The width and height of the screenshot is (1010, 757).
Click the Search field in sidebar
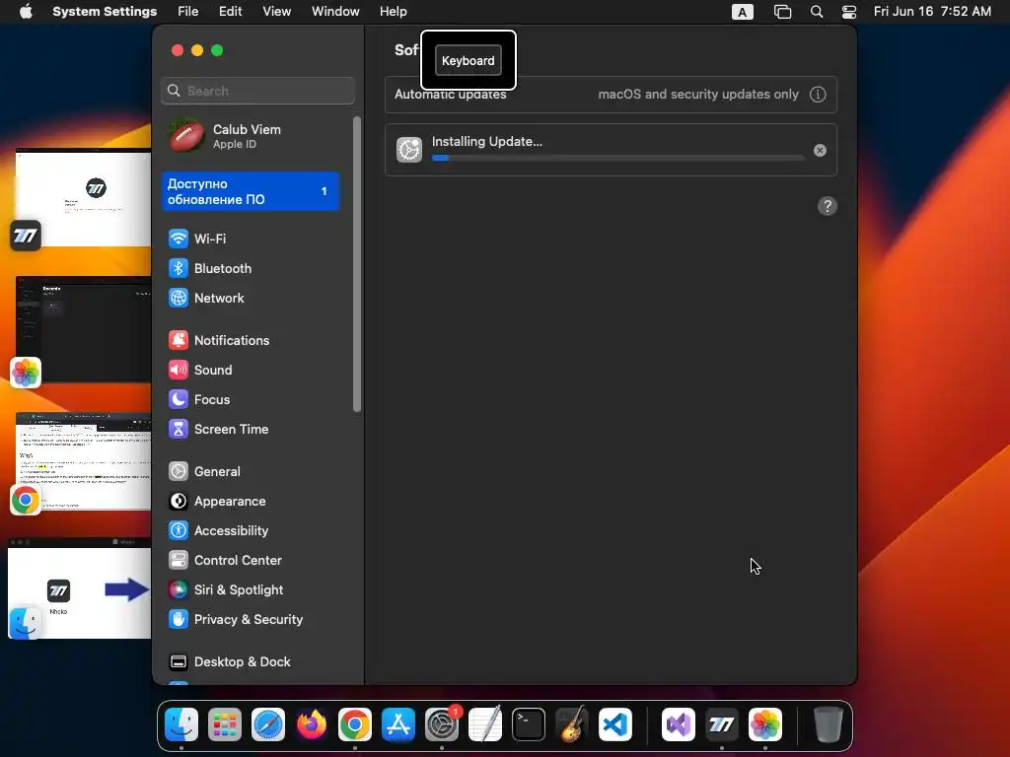[x=257, y=91]
